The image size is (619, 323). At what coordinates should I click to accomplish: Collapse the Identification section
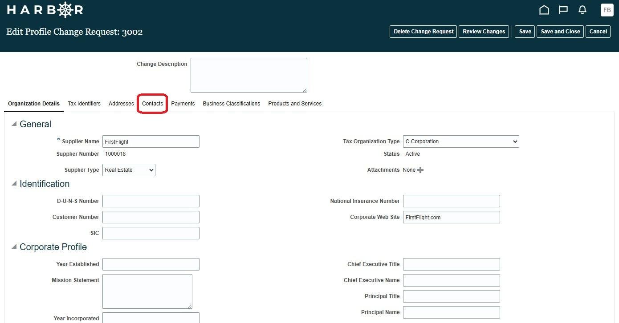click(14, 184)
